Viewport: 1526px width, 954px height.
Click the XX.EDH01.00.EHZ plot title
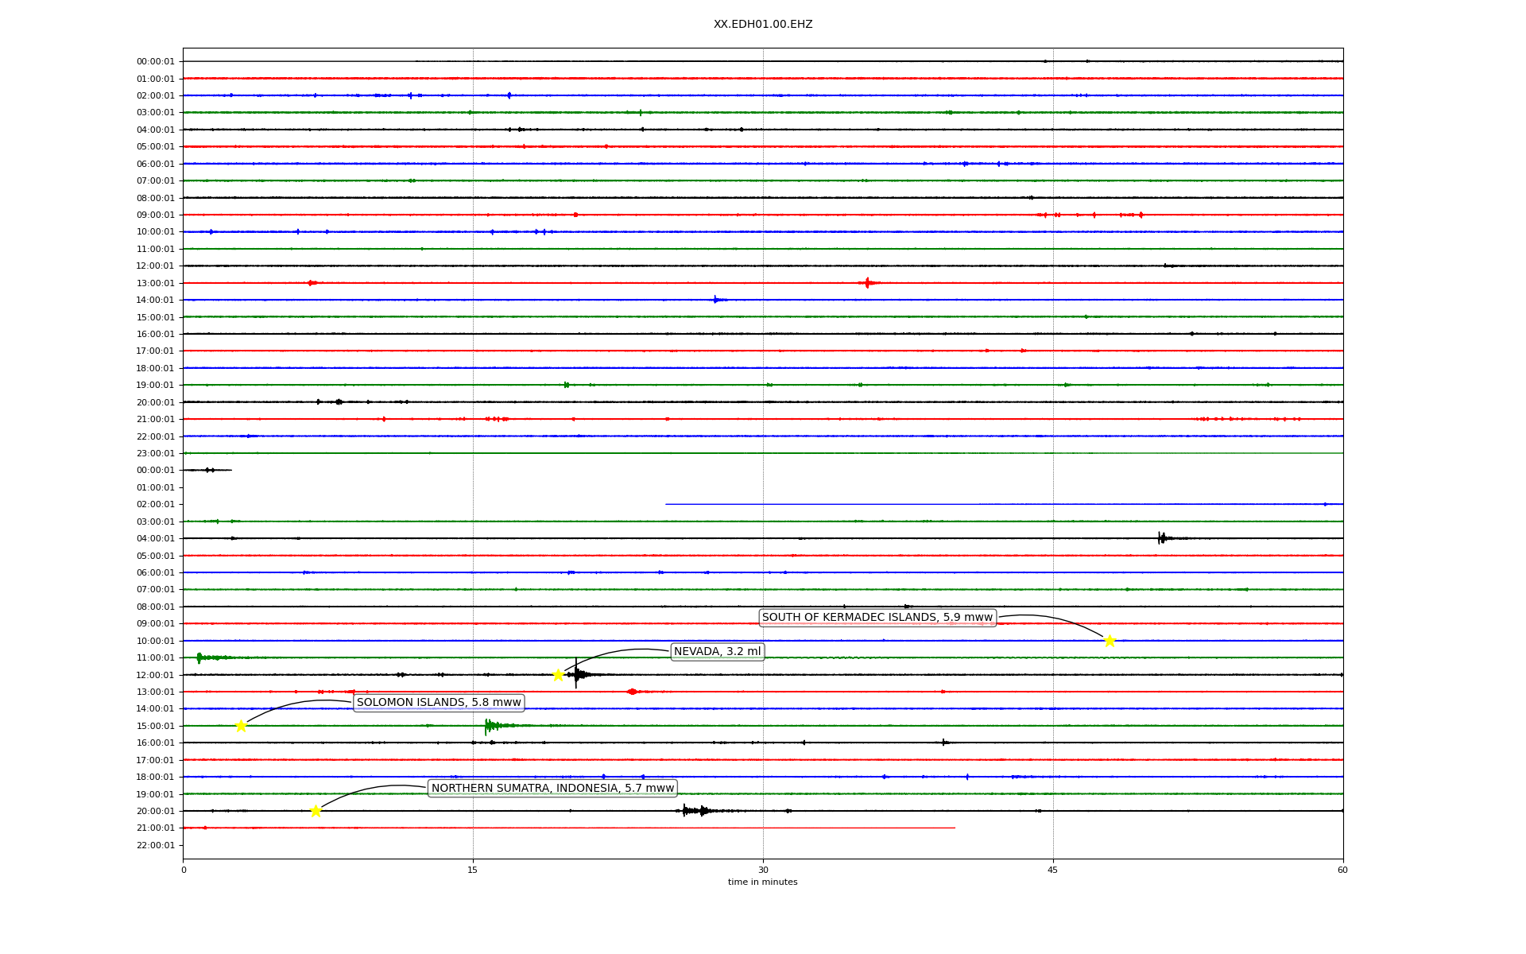tap(762, 25)
